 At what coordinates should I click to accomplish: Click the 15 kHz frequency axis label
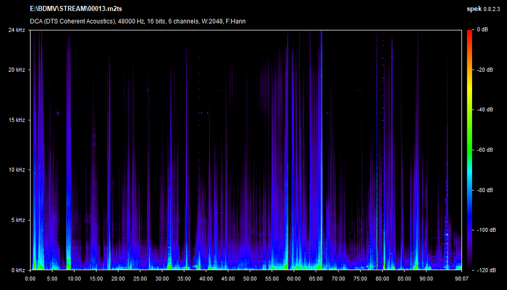point(16,120)
